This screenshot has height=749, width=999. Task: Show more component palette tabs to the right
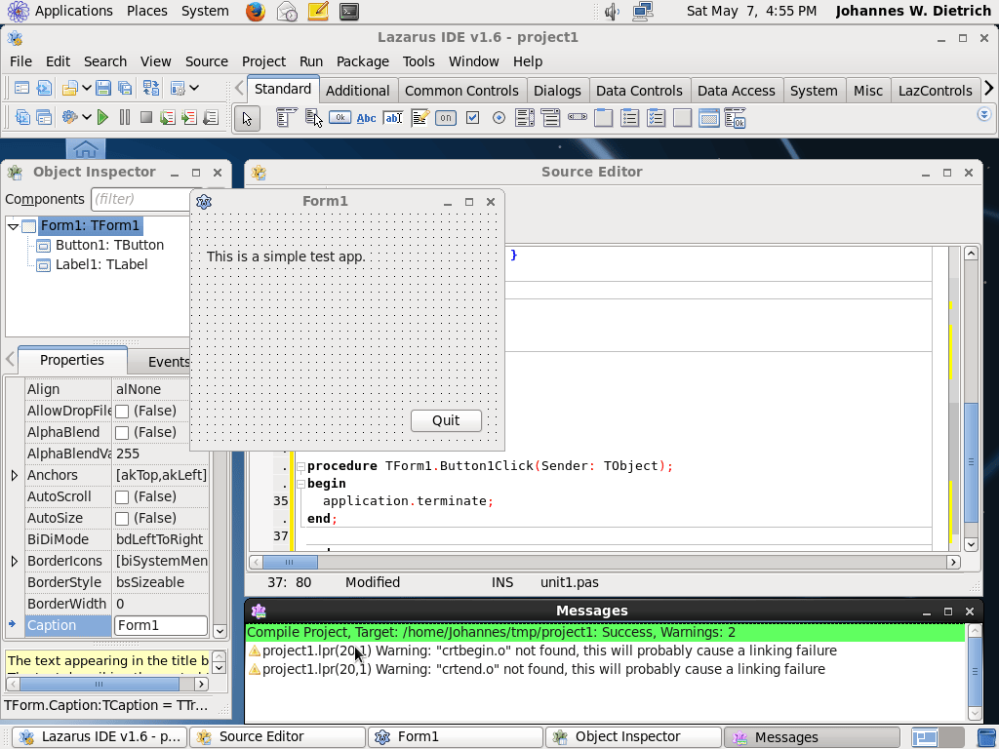(989, 88)
